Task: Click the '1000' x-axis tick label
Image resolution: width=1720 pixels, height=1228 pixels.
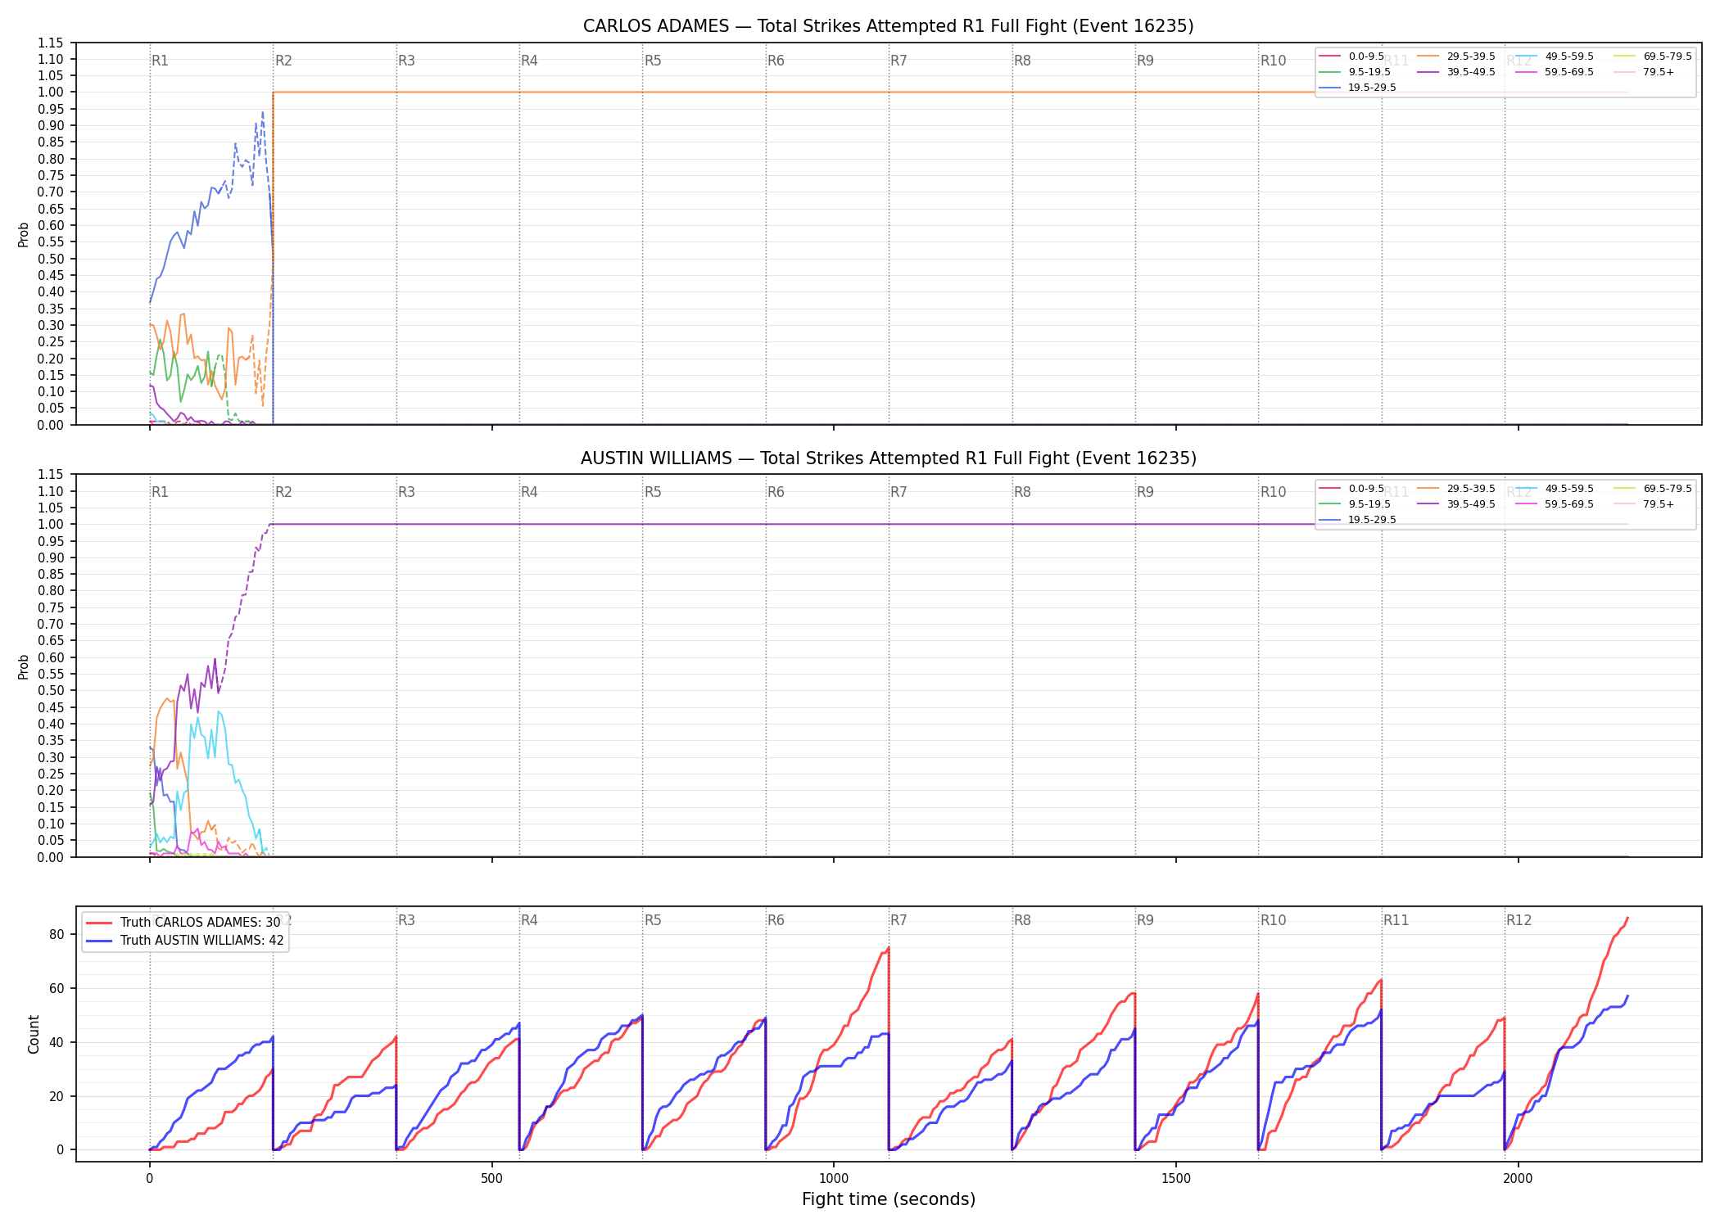Action: tap(834, 1179)
